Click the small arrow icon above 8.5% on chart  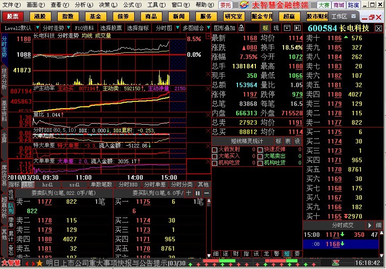208,36
